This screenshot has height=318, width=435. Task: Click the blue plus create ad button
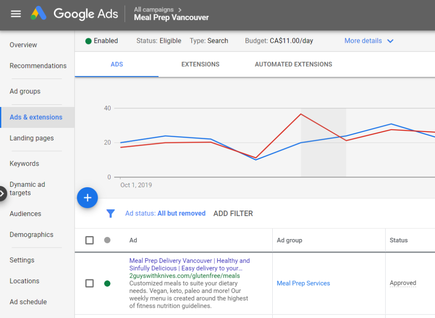click(88, 198)
